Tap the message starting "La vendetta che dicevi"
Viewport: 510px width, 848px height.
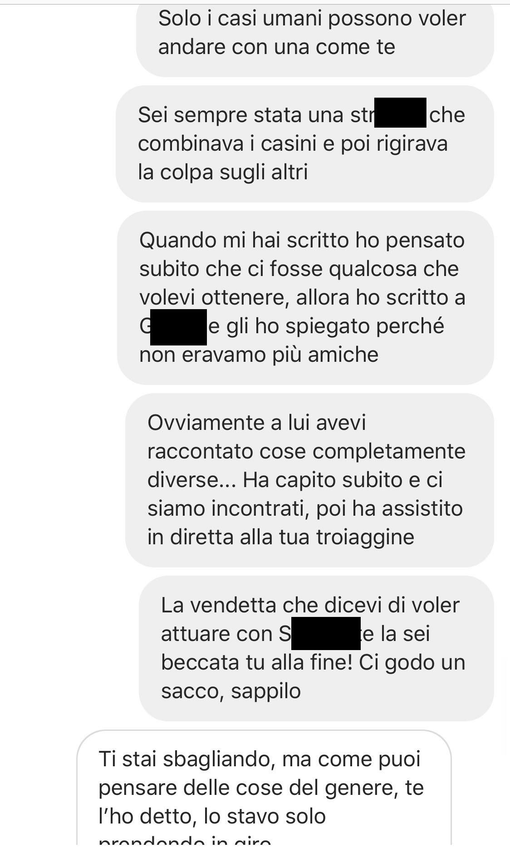pos(316,648)
